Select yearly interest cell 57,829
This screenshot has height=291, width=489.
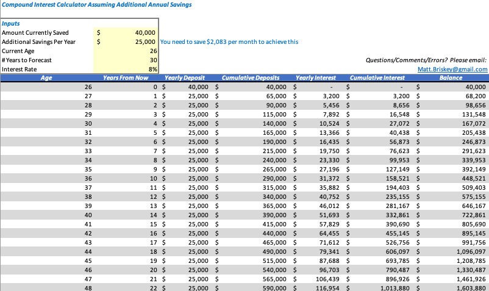[x=329, y=225]
